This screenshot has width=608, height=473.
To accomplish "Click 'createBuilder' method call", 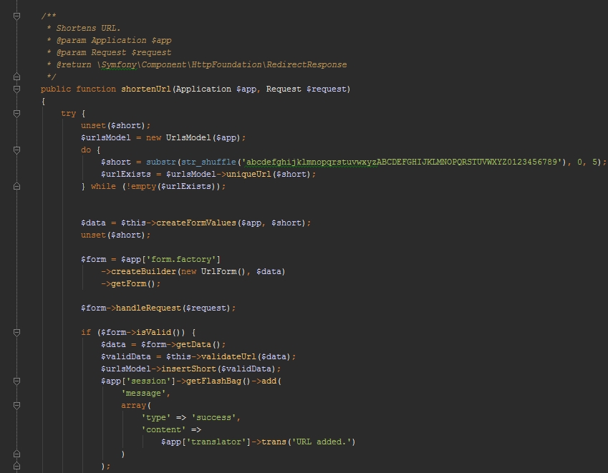I will tap(143, 271).
